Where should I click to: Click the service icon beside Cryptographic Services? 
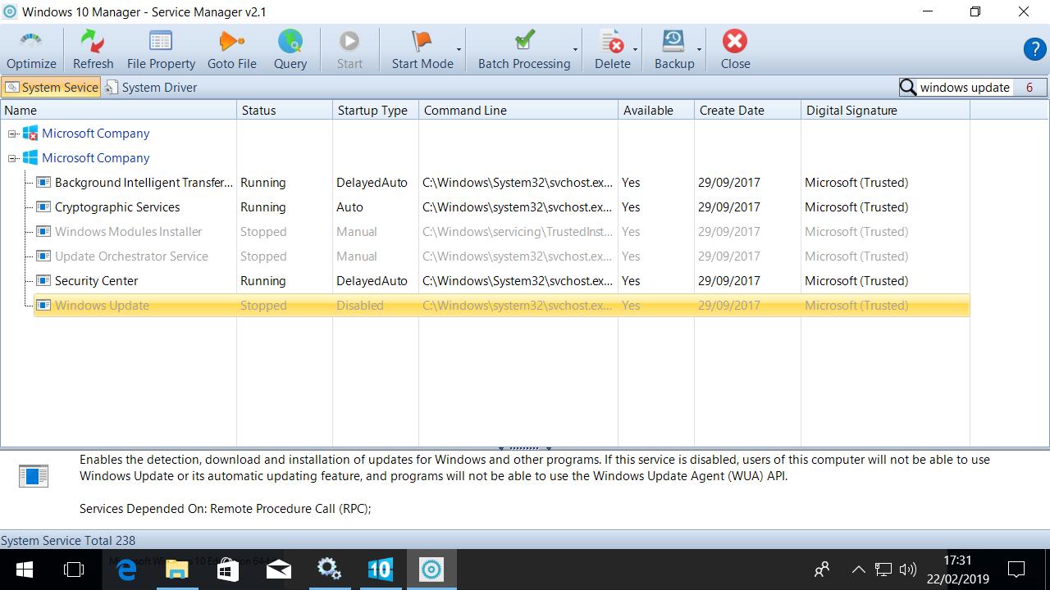click(x=43, y=207)
